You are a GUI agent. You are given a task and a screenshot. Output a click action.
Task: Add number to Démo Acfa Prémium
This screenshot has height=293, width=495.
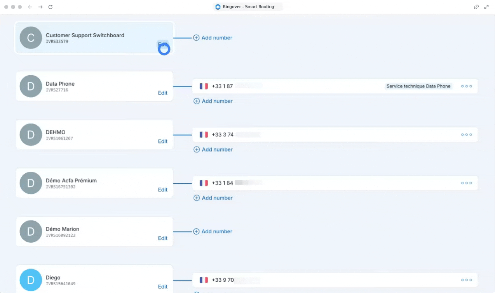(x=213, y=198)
